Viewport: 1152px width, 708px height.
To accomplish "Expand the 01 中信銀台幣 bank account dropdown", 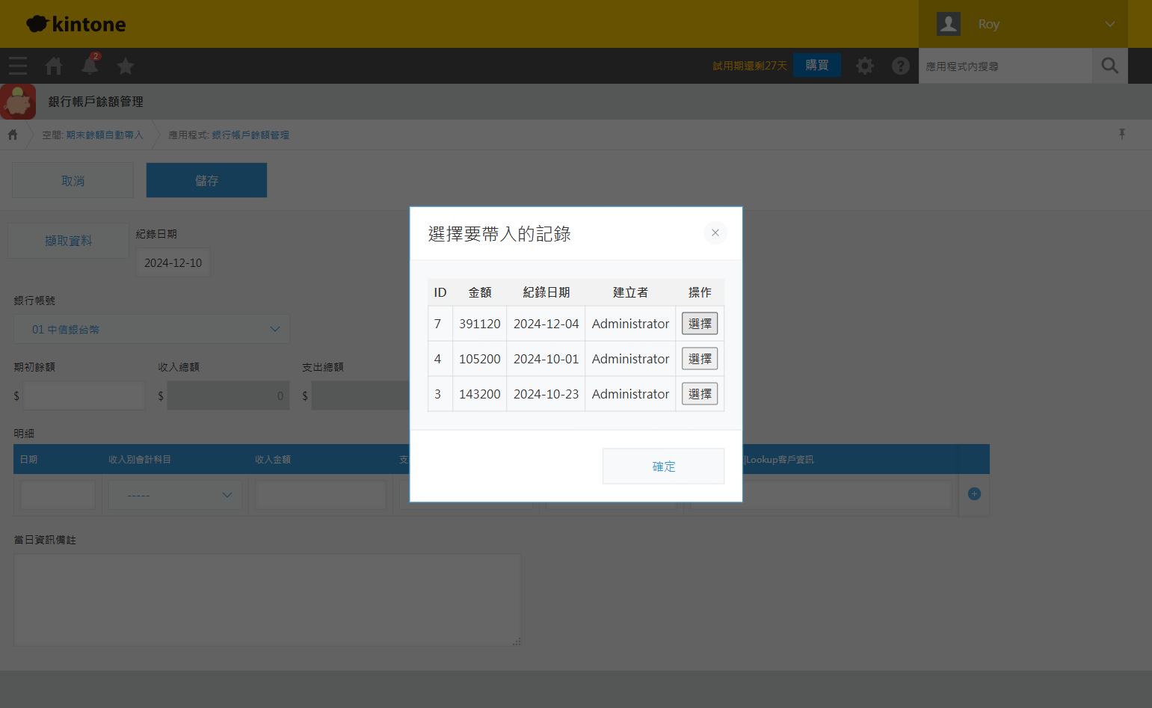I will (152, 329).
